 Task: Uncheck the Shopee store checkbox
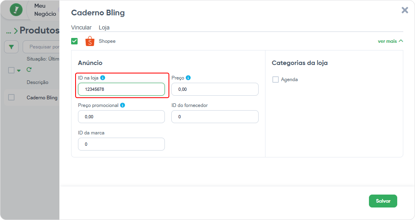click(x=74, y=41)
